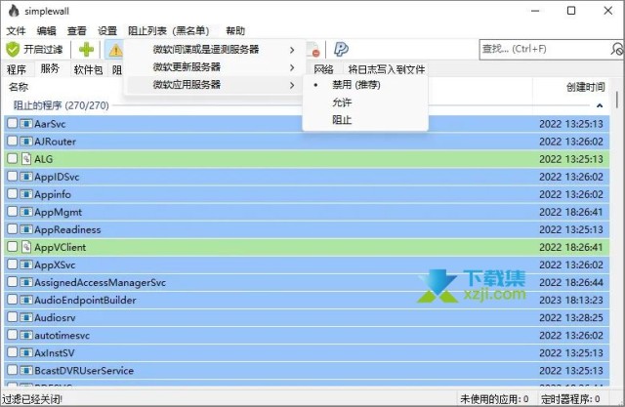The height and width of the screenshot is (407, 625).
Task: Expand 微软间谍或是遥测服务器 submenu
Action: [214, 50]
